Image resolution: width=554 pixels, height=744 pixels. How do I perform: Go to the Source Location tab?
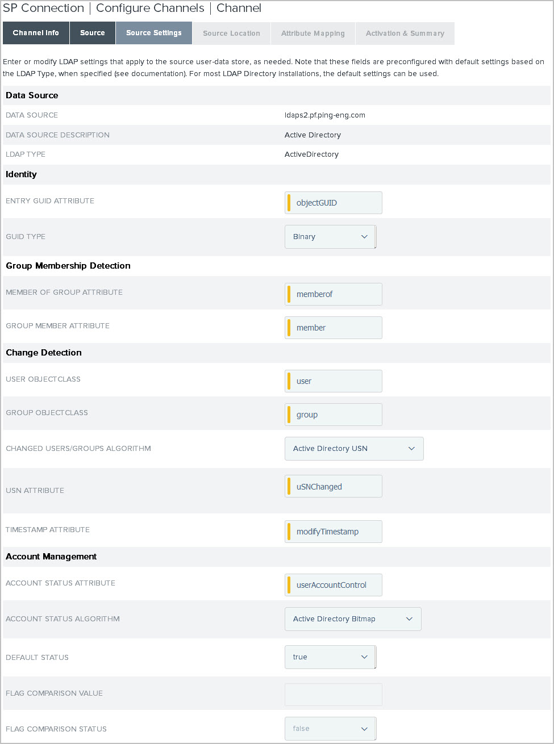click(231, 33)
